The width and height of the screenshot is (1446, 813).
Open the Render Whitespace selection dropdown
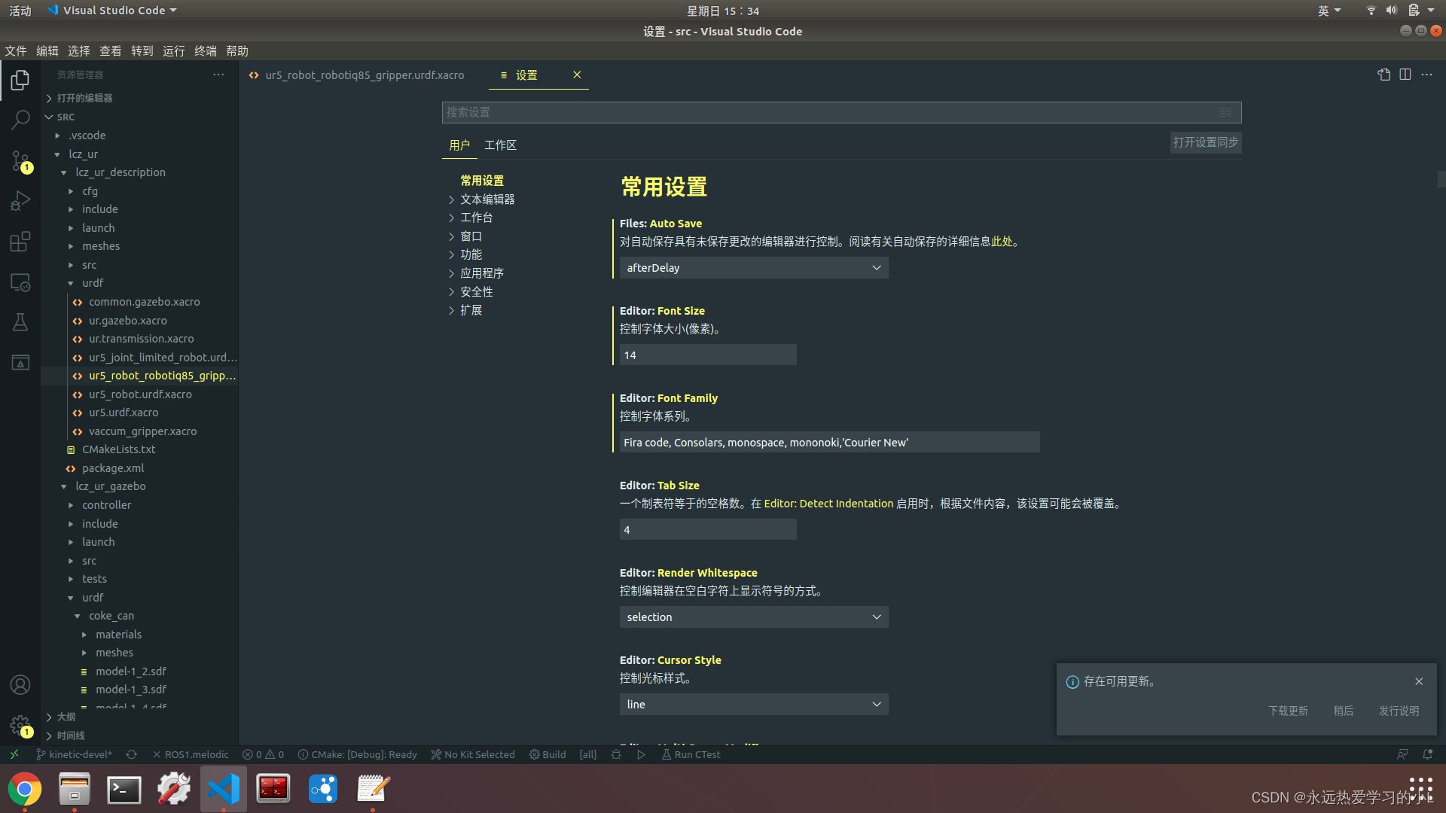[x=753, y=617]
